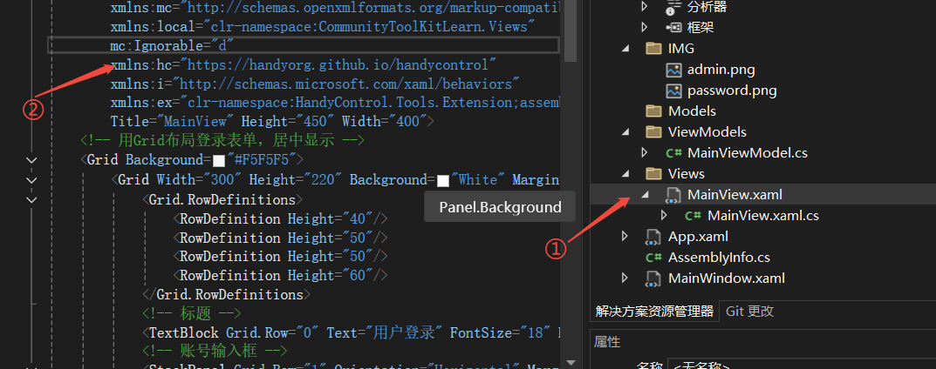Click the 名称 input field in Properties
This screenshot has height=369, width=936.
[801, 366]
